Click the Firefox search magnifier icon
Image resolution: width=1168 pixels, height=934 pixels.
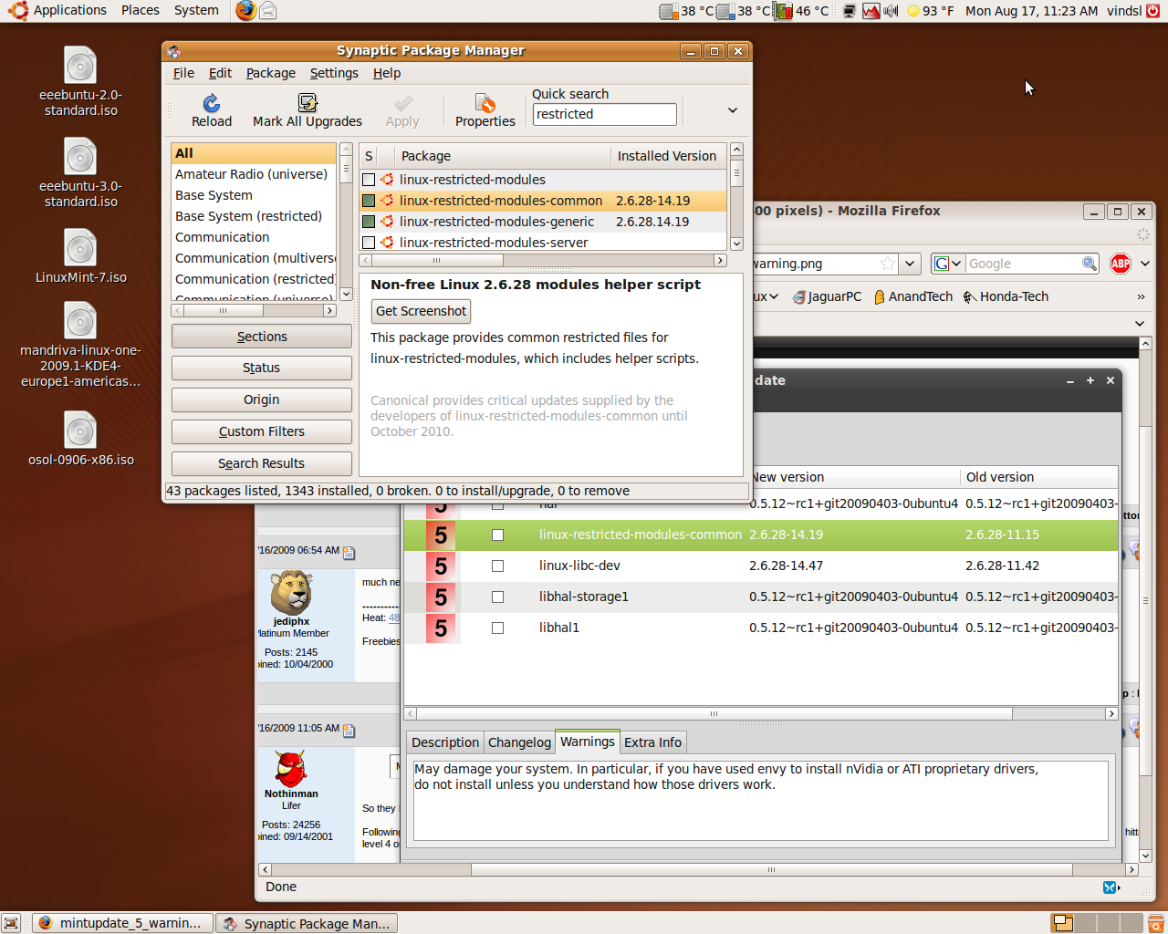tap(1089, 264)
